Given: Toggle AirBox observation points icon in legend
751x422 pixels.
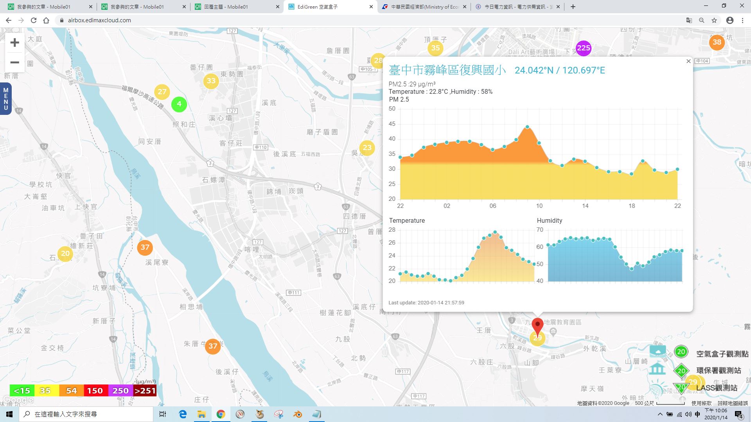Looking at the screenshot, I should coord(658,351).
